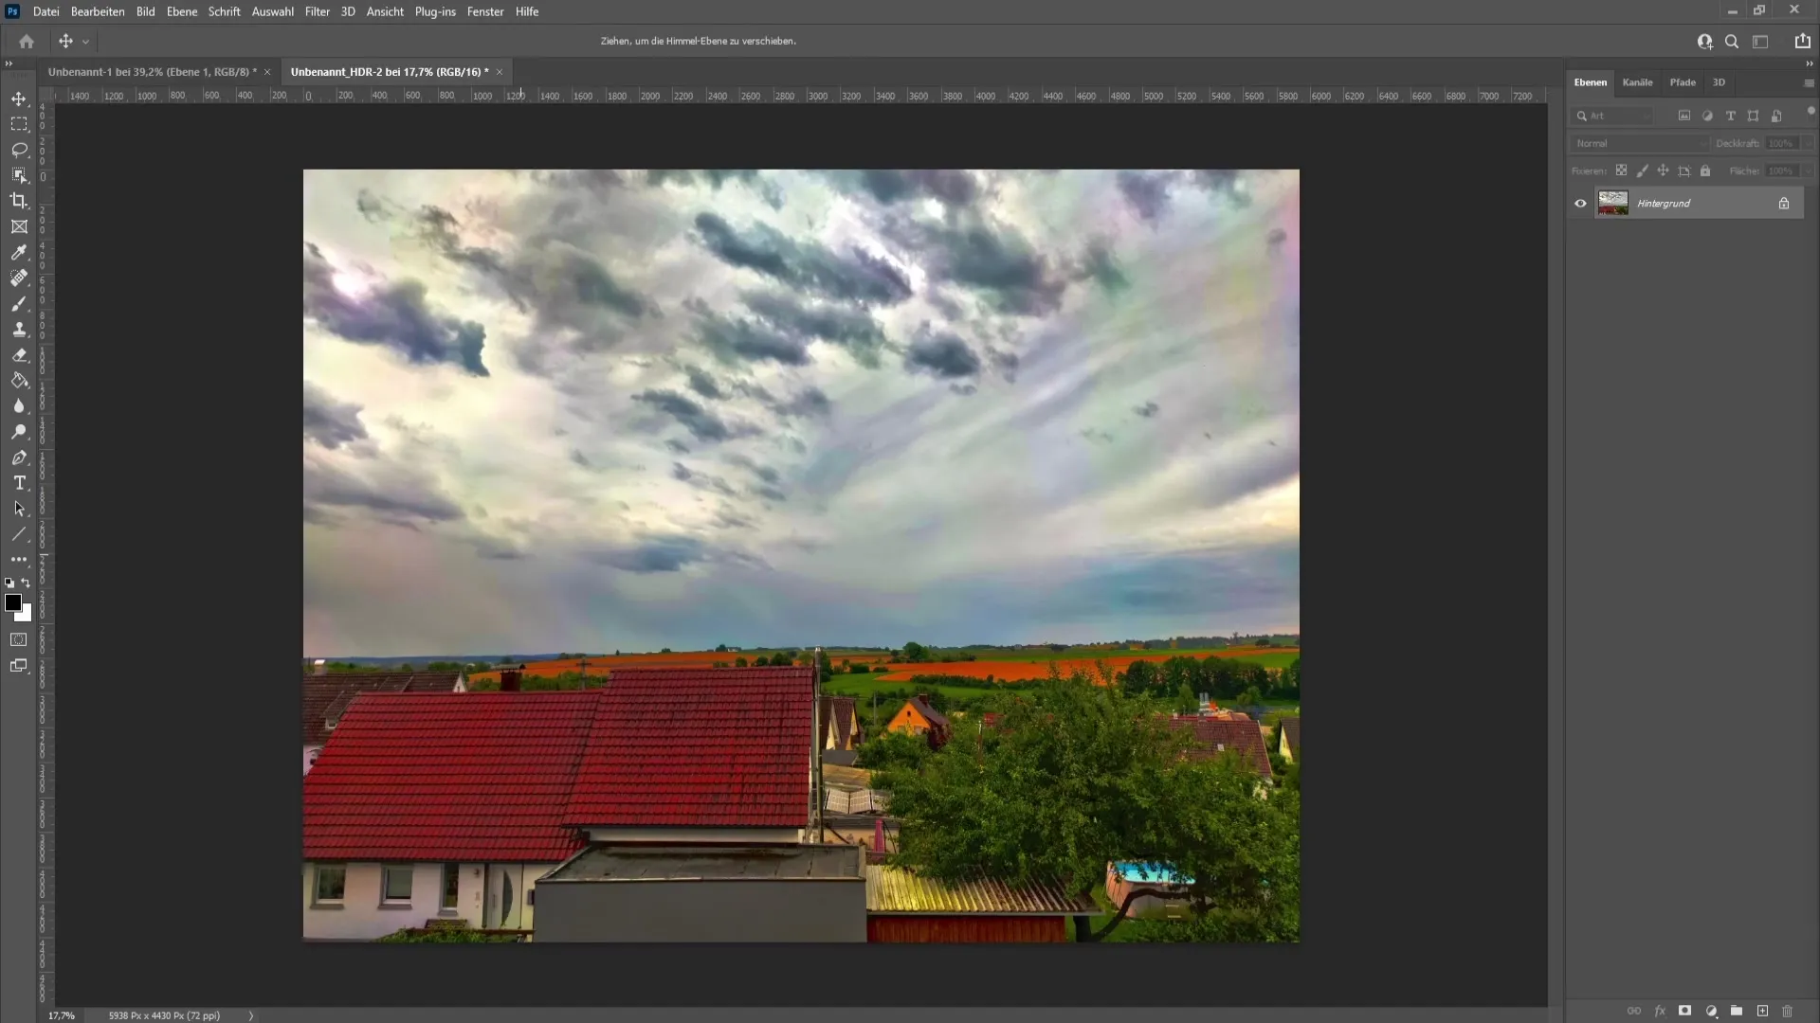Create a new layer with plus icon
This screenshot has height=1023, width=1820.
(x=1762, y=1011)
